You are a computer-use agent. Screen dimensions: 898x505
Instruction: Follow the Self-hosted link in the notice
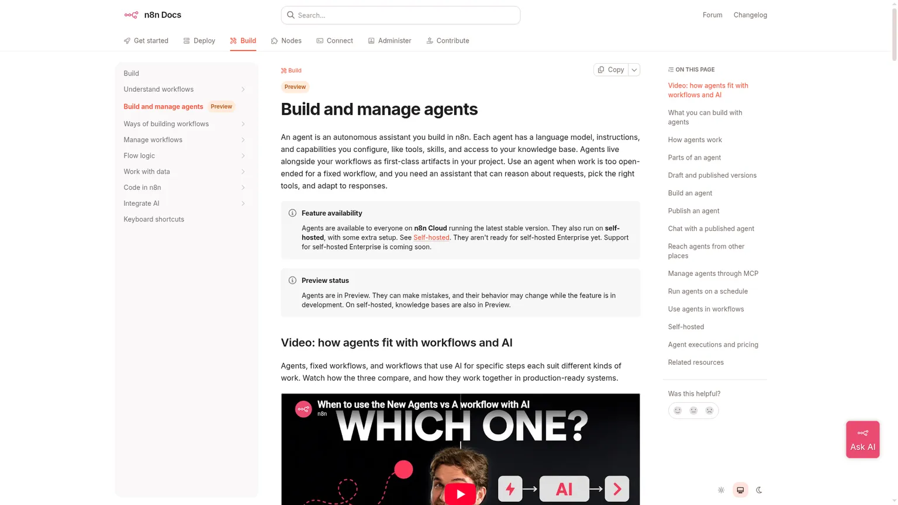(x=431, y=237)
